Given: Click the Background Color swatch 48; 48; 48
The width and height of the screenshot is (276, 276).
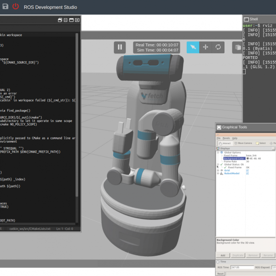Looking at the screenshot, I should 247,158.
